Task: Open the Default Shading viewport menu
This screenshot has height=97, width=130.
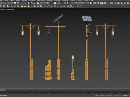Action: (10, 9)
